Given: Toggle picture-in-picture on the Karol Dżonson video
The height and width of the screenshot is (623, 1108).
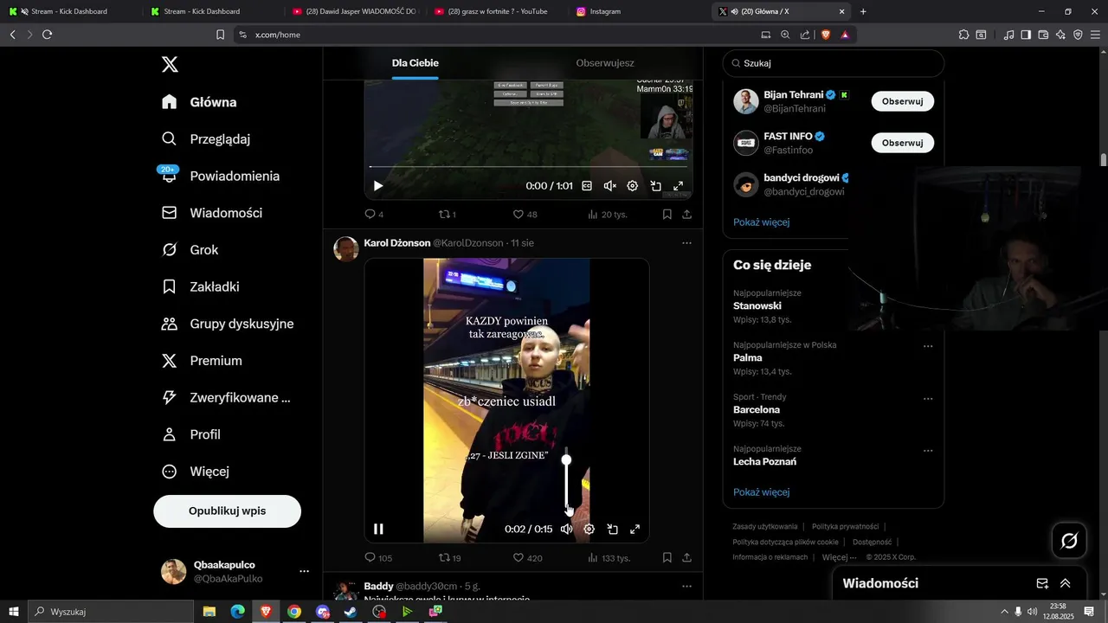Looking at the screenshot, I should (612, 530).
